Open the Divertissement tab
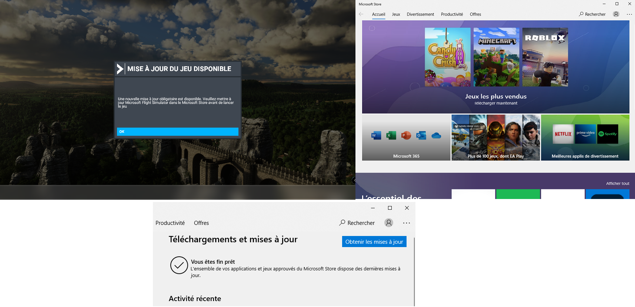Viewport: 635px width, 307px height. [x=420, y=14]
